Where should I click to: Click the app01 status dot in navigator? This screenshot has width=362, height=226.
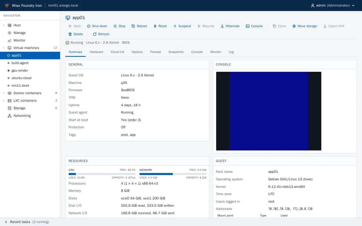pyautogui.click(x=9, y=55)
